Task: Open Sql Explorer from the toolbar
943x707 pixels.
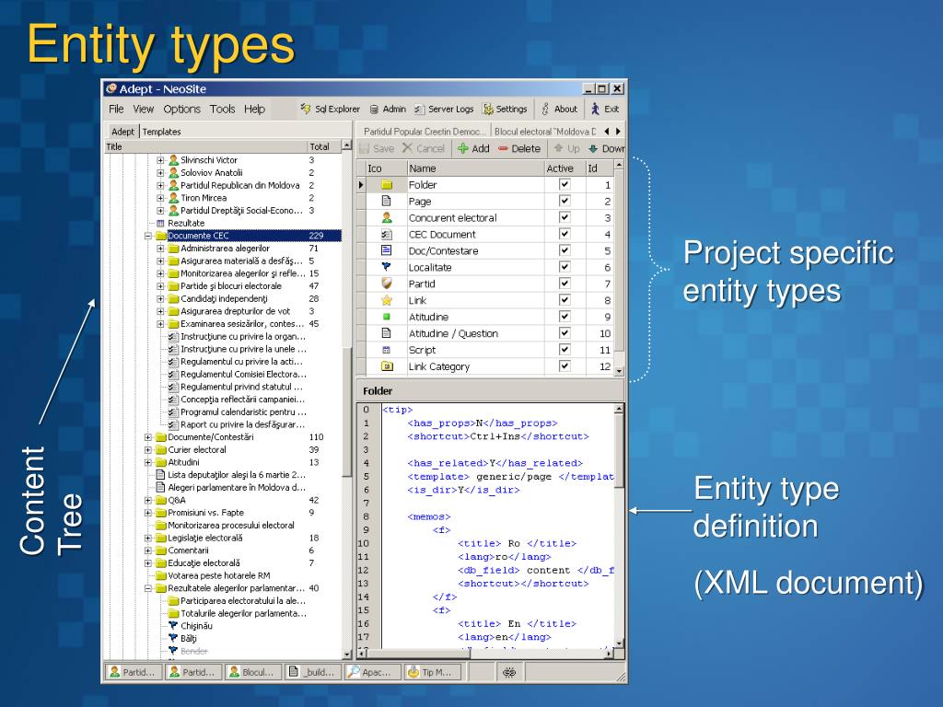Action: coord(331,109)
